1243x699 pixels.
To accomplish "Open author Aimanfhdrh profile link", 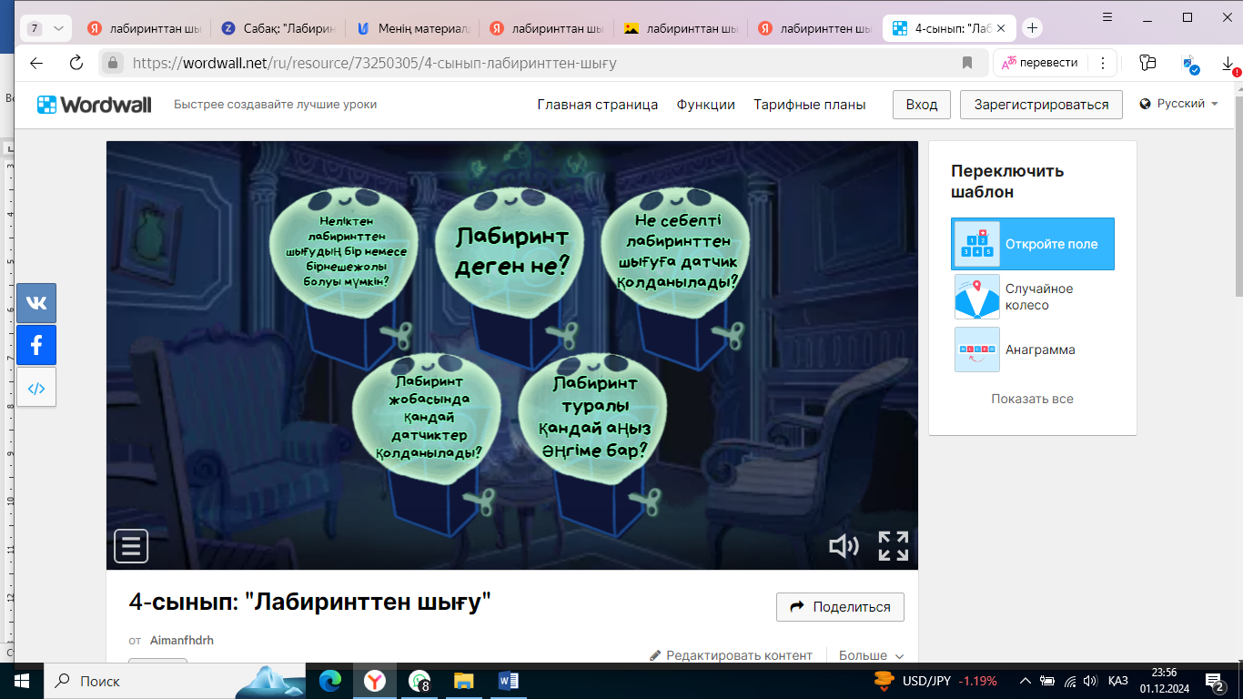I will tap(182, 641).
